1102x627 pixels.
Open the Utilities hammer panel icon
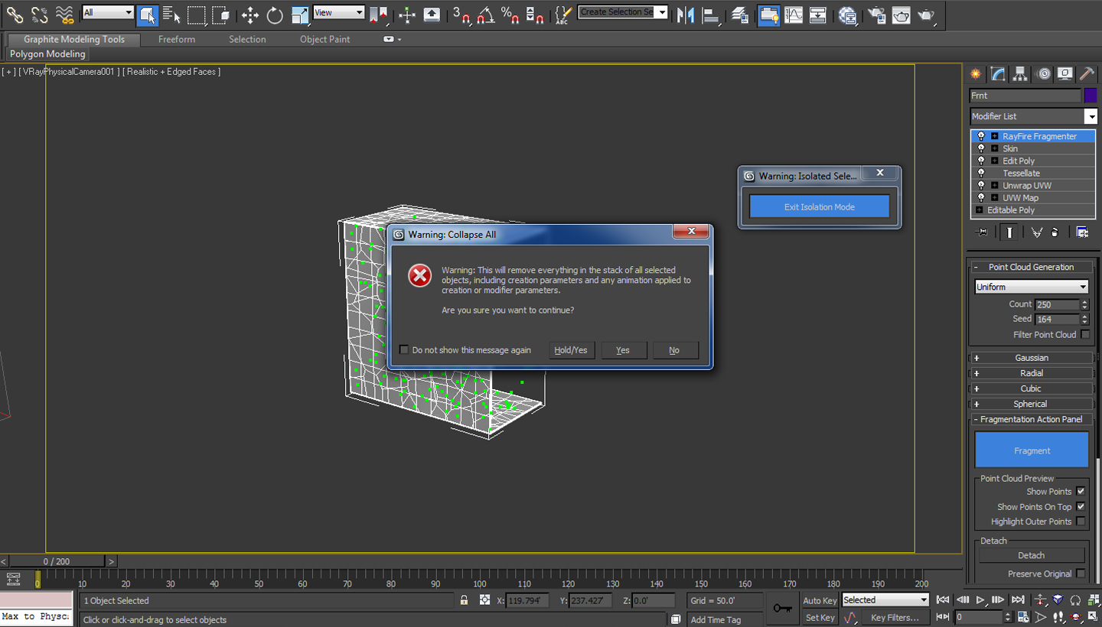pyautogui.click(x=1087, y=73)
